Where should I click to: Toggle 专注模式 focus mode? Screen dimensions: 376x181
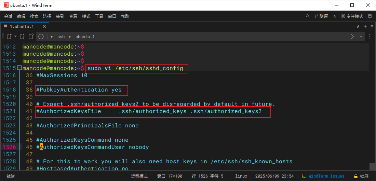[352, 16]
